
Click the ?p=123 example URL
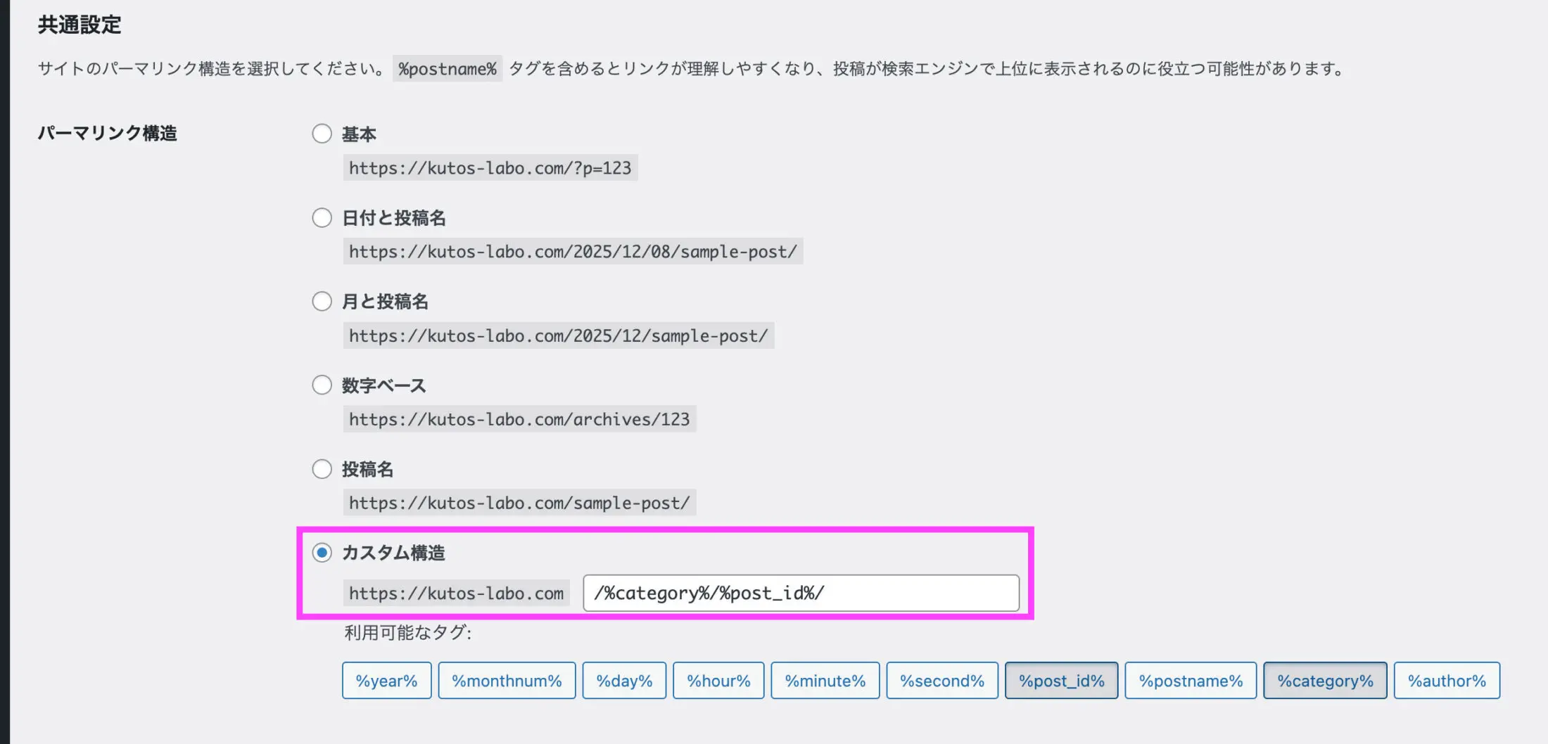[490, 168]
